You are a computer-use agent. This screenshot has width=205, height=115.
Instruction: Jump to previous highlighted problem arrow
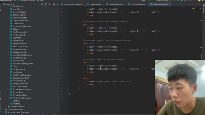coord(198,8)
